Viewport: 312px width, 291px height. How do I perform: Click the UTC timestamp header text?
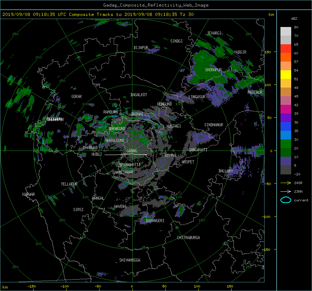coord(98,15)
